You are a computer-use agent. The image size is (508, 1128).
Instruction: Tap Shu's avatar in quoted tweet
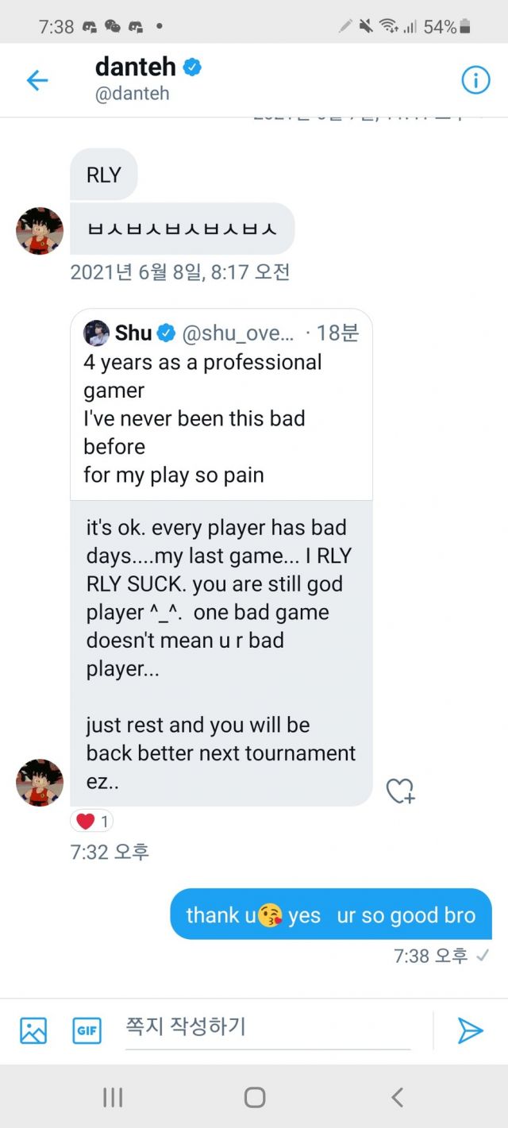(96, 333)
